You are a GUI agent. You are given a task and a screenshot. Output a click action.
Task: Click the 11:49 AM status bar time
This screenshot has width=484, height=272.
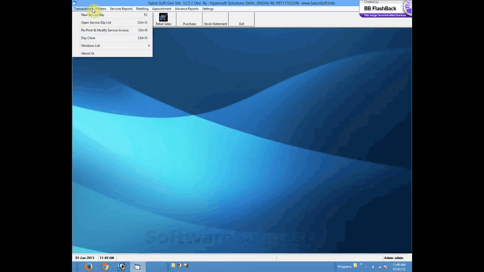(107, 258)
